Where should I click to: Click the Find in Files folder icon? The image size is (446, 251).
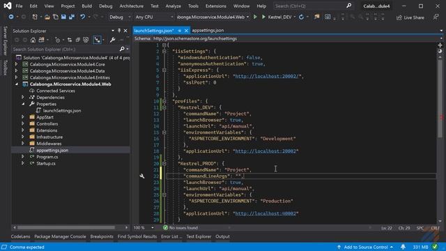316,17
